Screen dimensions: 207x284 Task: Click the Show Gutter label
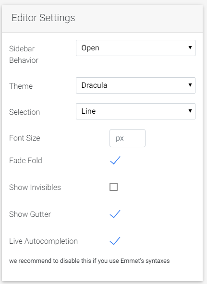[x=30, y=214]
